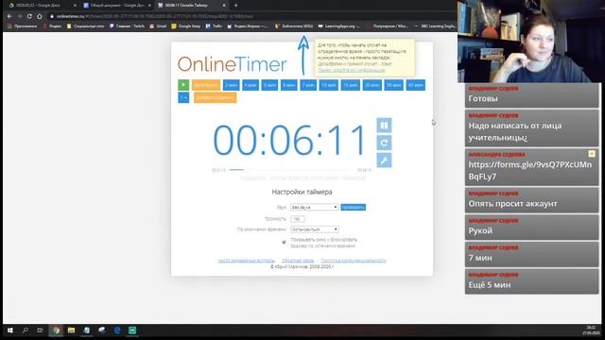The width and height of the screenshot is (605, 340).
Task: Switch to the Google Диск browser tab
Action: point(42,6)
